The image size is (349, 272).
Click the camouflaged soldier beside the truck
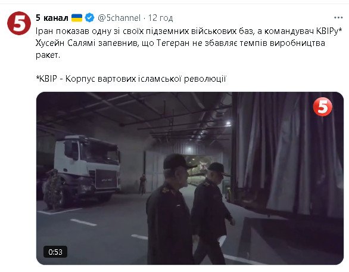(52, 189)
